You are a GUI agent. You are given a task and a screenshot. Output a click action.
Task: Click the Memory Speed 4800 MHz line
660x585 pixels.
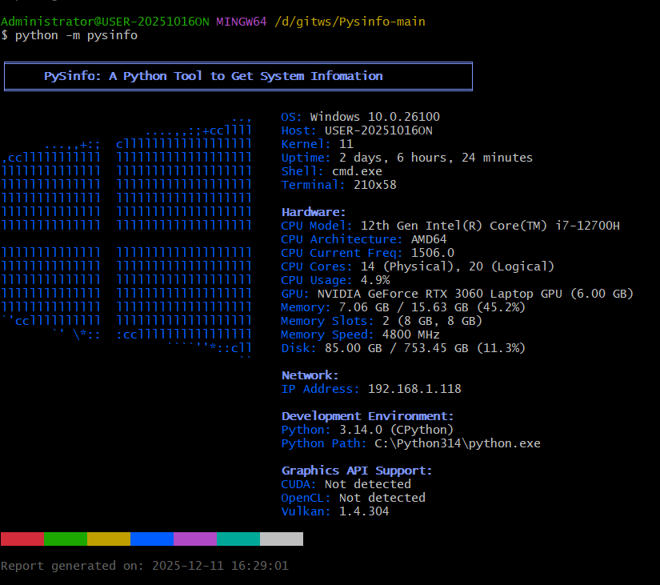pos(360,335)
